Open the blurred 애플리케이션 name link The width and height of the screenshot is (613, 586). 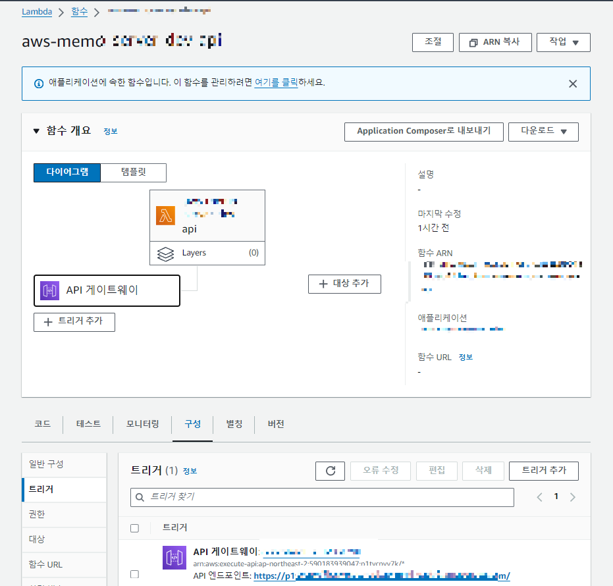[x=462, y=329]
